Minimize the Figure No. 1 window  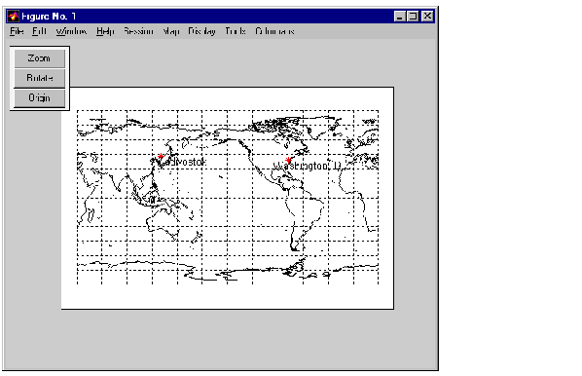pyautogui.click(x=399, y=17)
